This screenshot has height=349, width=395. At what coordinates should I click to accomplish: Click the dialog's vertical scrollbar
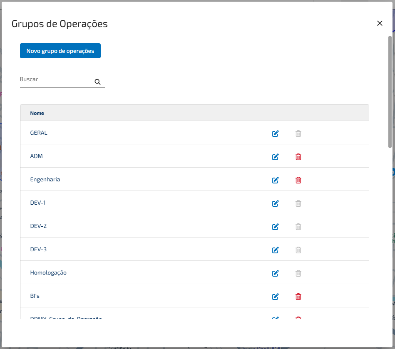coord(390,92)
